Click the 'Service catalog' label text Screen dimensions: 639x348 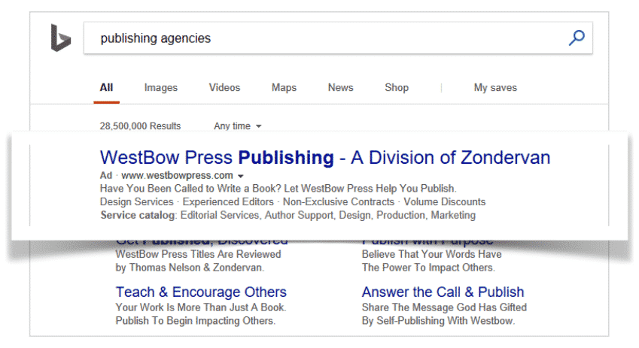[138, 215]
